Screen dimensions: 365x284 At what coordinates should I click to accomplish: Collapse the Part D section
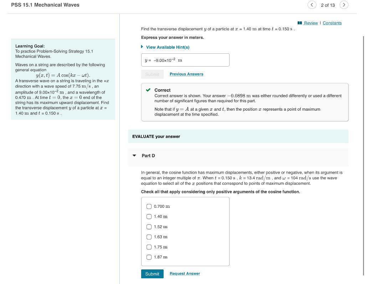134,156
